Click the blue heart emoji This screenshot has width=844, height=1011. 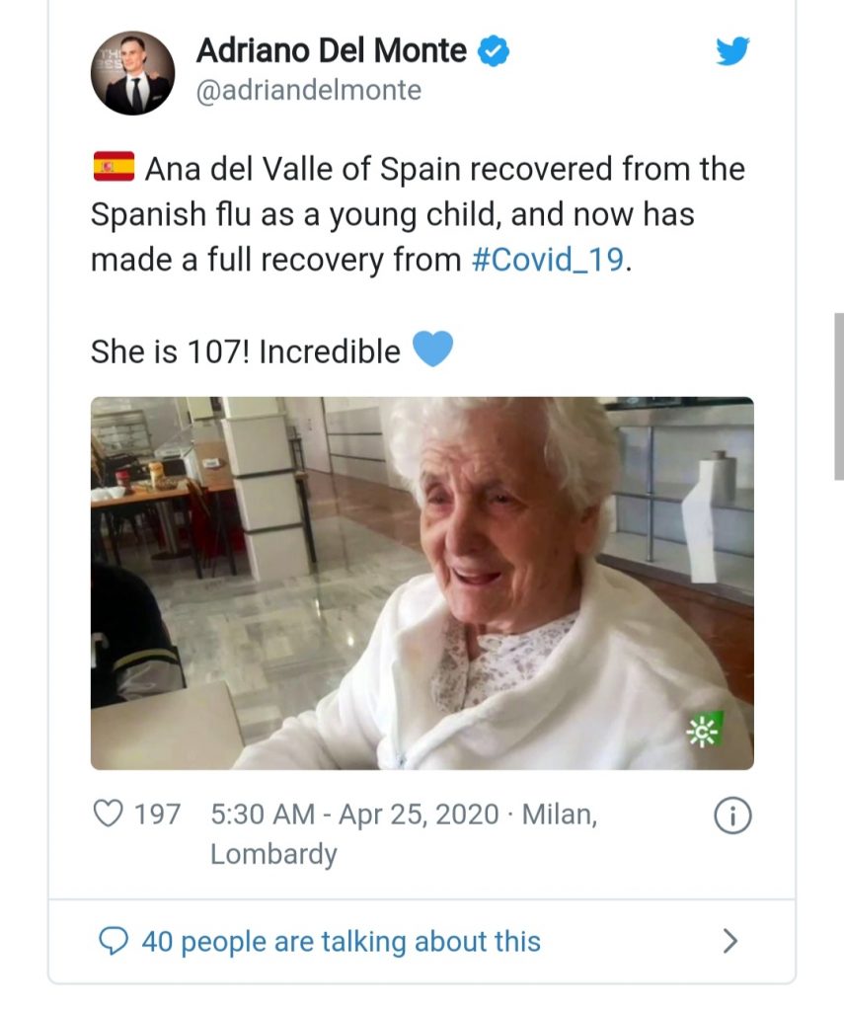click(431, 350)
